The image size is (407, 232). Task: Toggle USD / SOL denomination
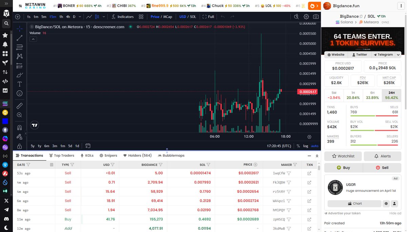(188, 17)
